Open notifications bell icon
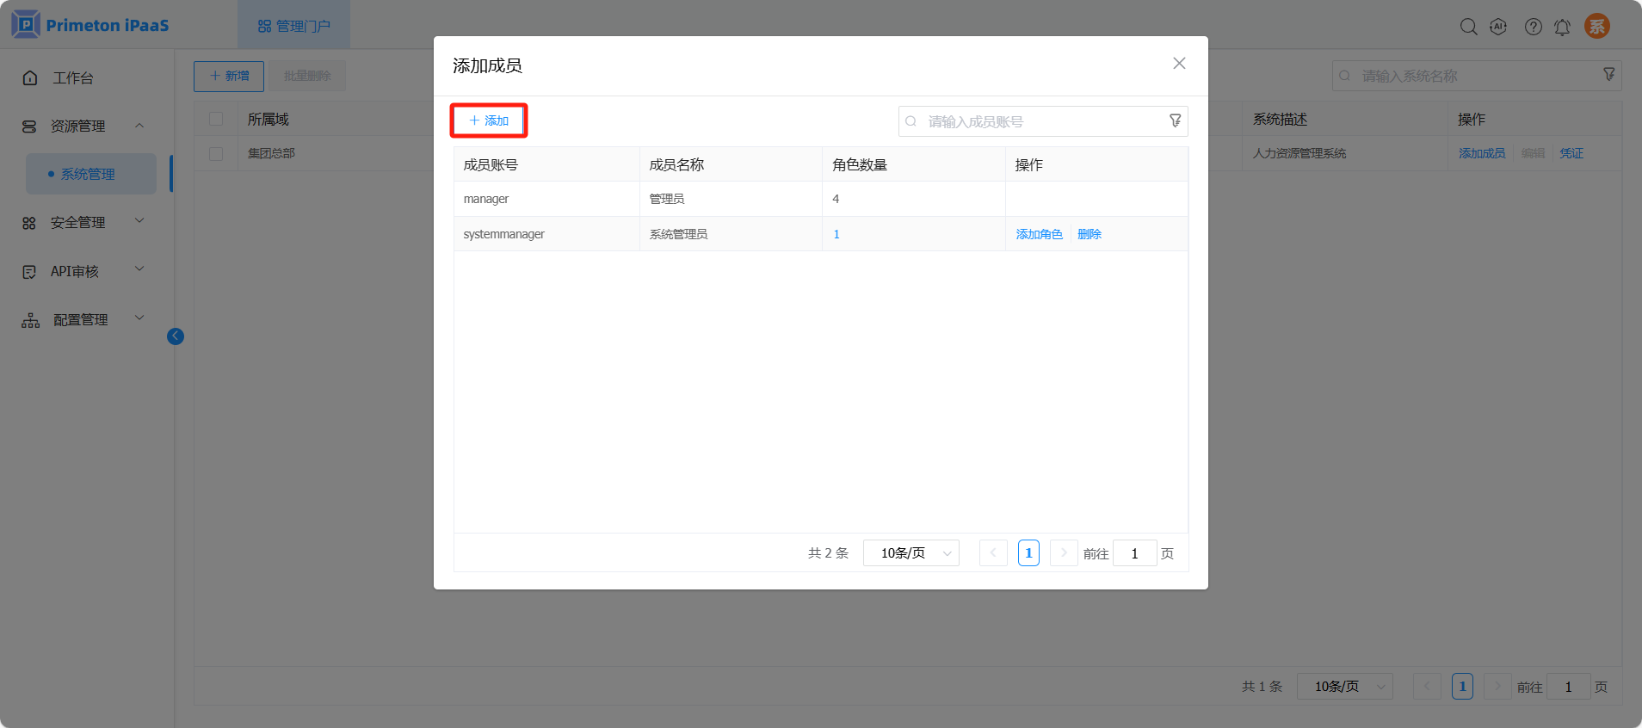 (x=1562, y=27)
